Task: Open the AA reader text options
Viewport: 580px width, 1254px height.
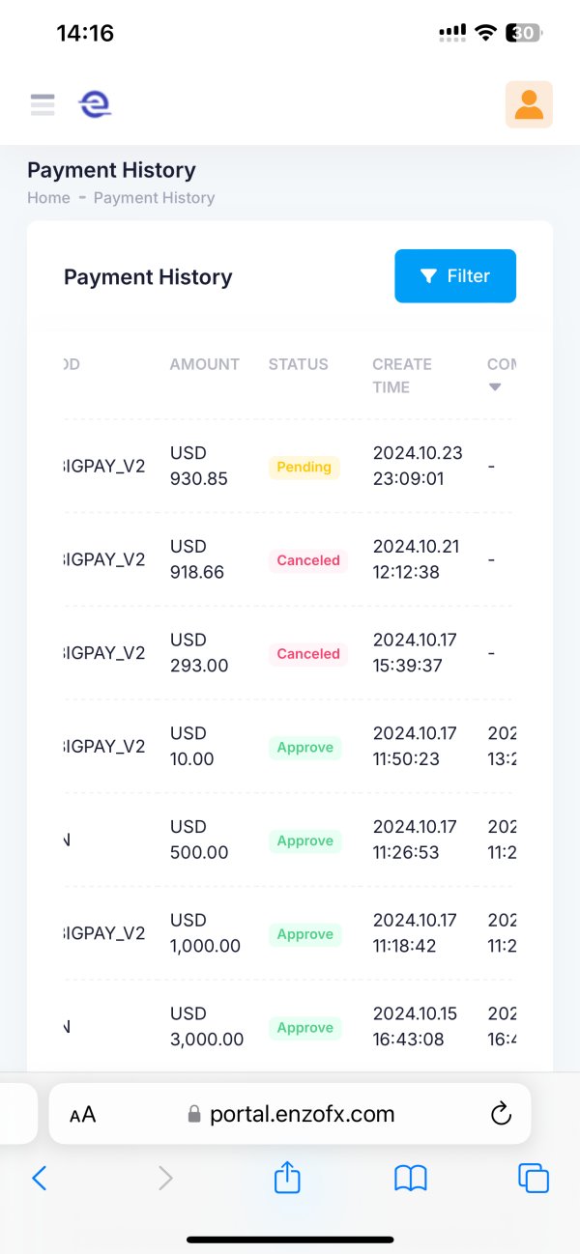Action: 83,1115
